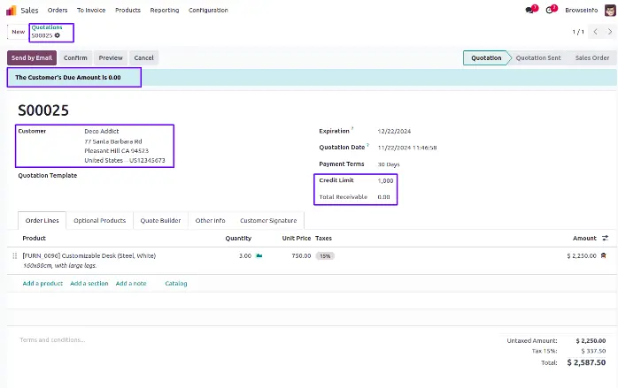This screenshot has width=618, height=388.
Task: Click the Add a product link
Action: 42,284
